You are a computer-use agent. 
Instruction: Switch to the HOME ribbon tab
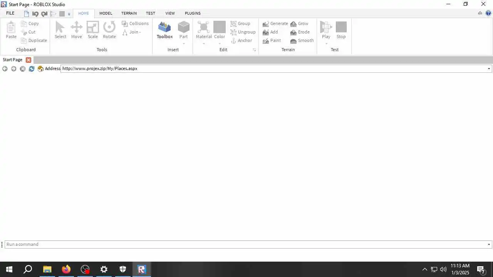(x=84, y=13)
